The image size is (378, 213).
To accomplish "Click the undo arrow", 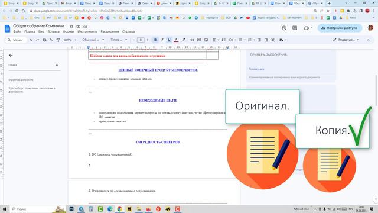I will pyautogui.click(x=31, y=40).
